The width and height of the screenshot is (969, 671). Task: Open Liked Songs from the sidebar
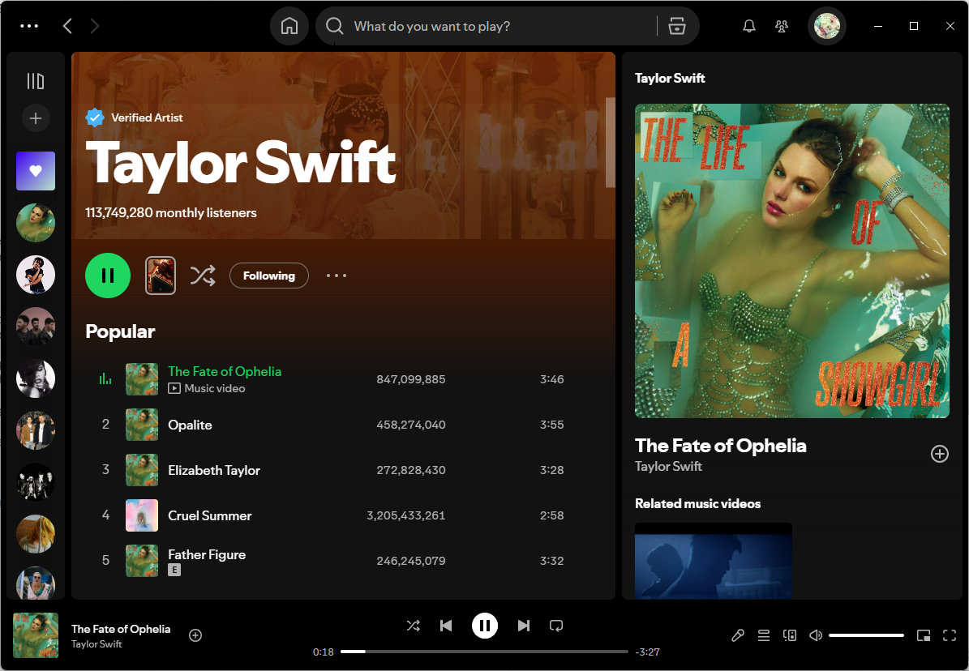[x=36, y=171]
